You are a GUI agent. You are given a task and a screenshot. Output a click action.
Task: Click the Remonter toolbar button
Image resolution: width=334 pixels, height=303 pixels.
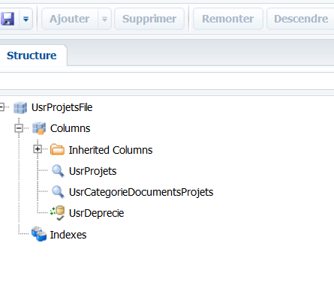[228, 19]
